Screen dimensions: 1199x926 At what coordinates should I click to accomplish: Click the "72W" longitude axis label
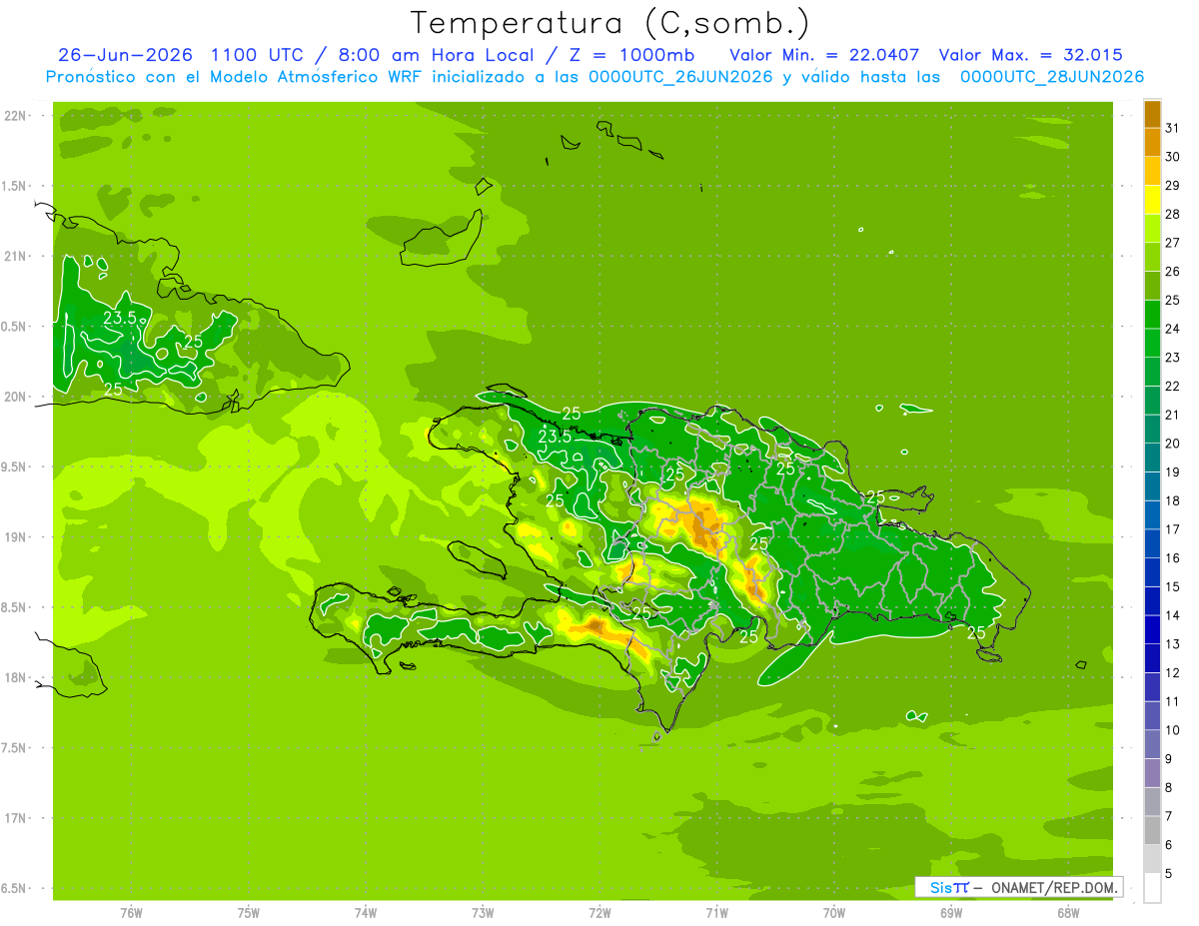tap(599, 913)
